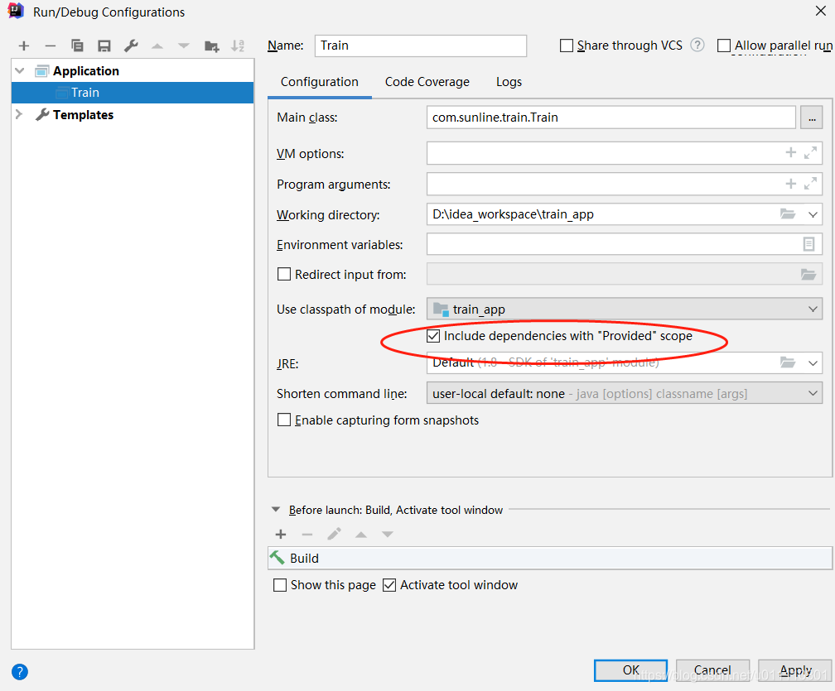Browse for a main class
The image size is (835, 691).
point(812,118)
